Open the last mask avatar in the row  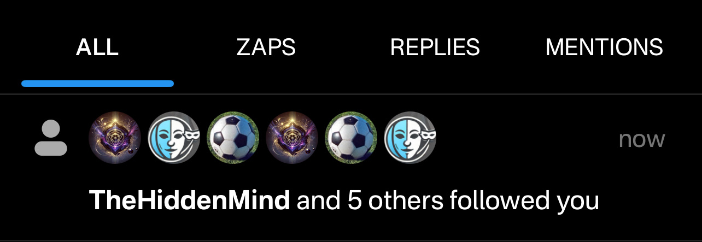point(410,138)
